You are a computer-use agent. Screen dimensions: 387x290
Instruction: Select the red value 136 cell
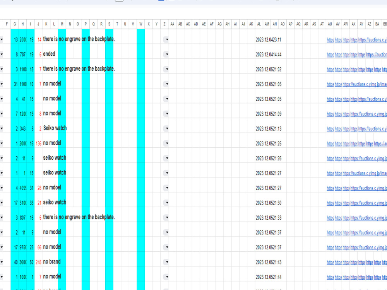pos(38,143)
